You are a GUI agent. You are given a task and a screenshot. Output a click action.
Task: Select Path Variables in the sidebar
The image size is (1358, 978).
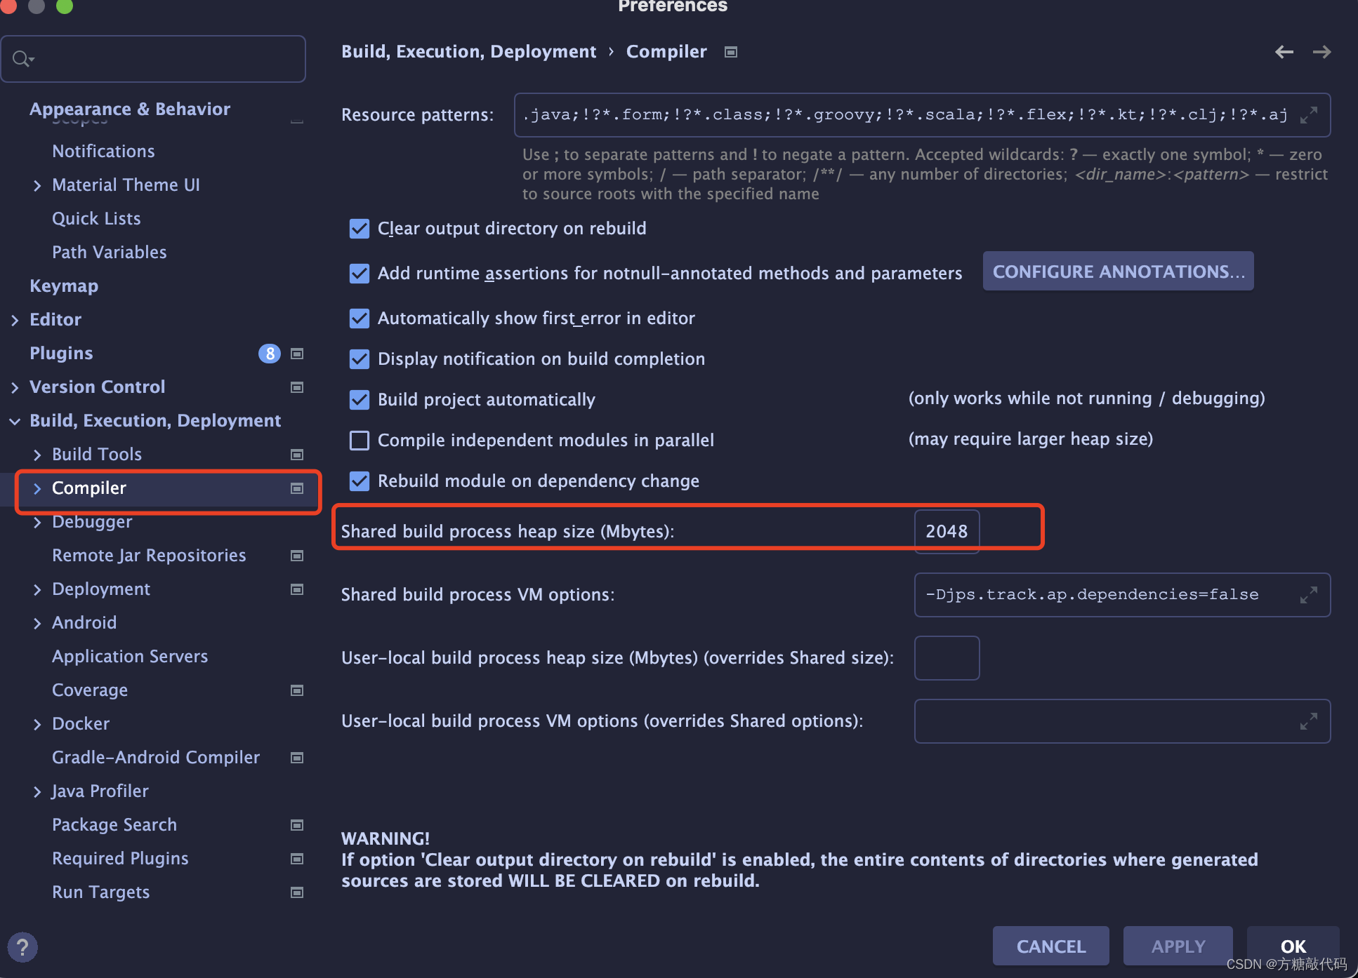coord(110,253)
